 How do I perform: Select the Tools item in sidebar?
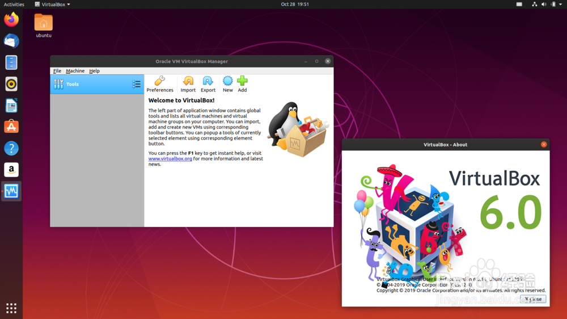coord(97,84)
